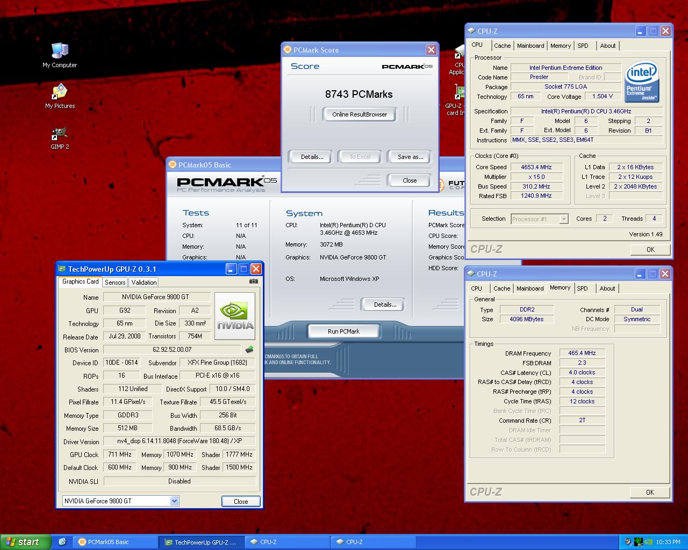Viewport: 688px width, 550px height.
Task: Click NVIDIA tray icon in system tray
Action: pyautogui.click(x=649, y=542)
